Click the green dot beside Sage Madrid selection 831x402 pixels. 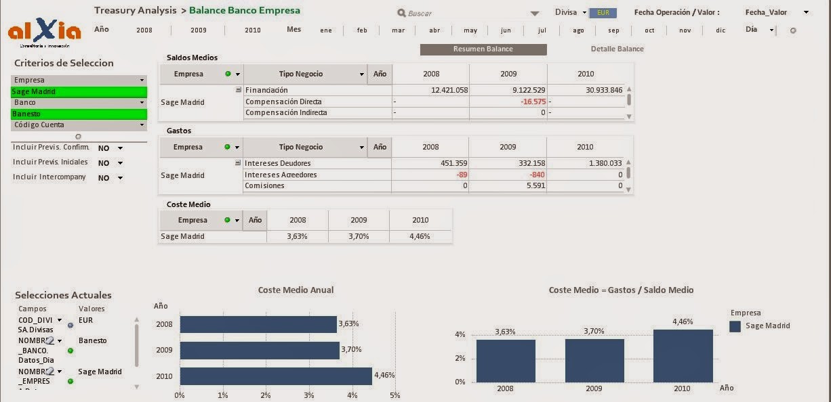pos(70,381)
